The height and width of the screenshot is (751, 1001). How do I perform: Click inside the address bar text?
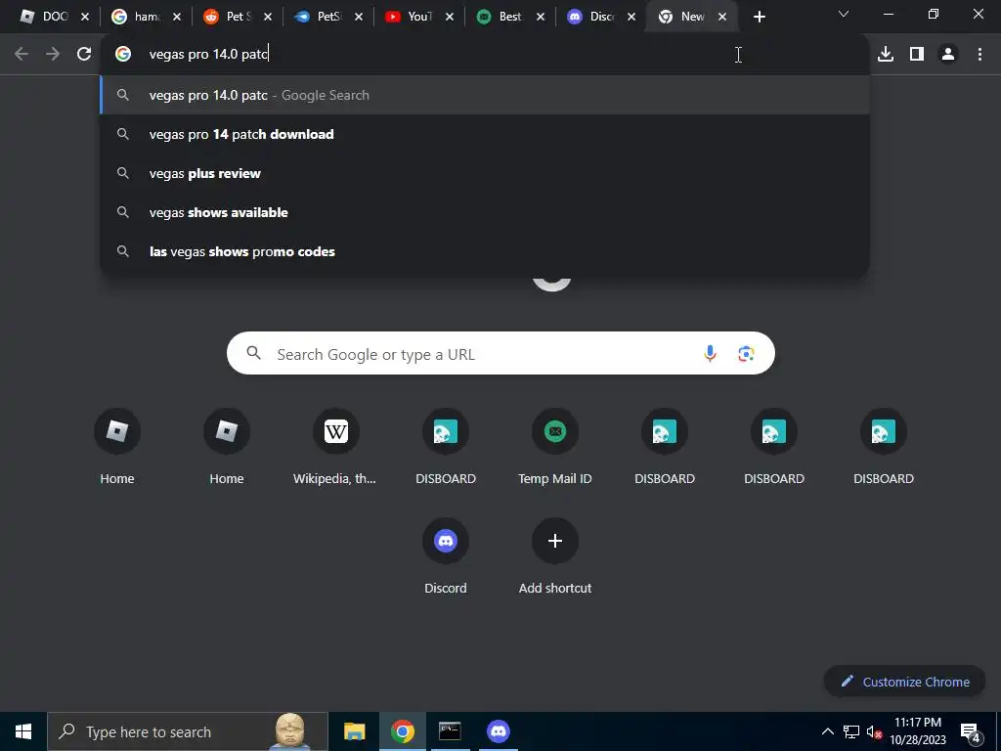(209, 55)
